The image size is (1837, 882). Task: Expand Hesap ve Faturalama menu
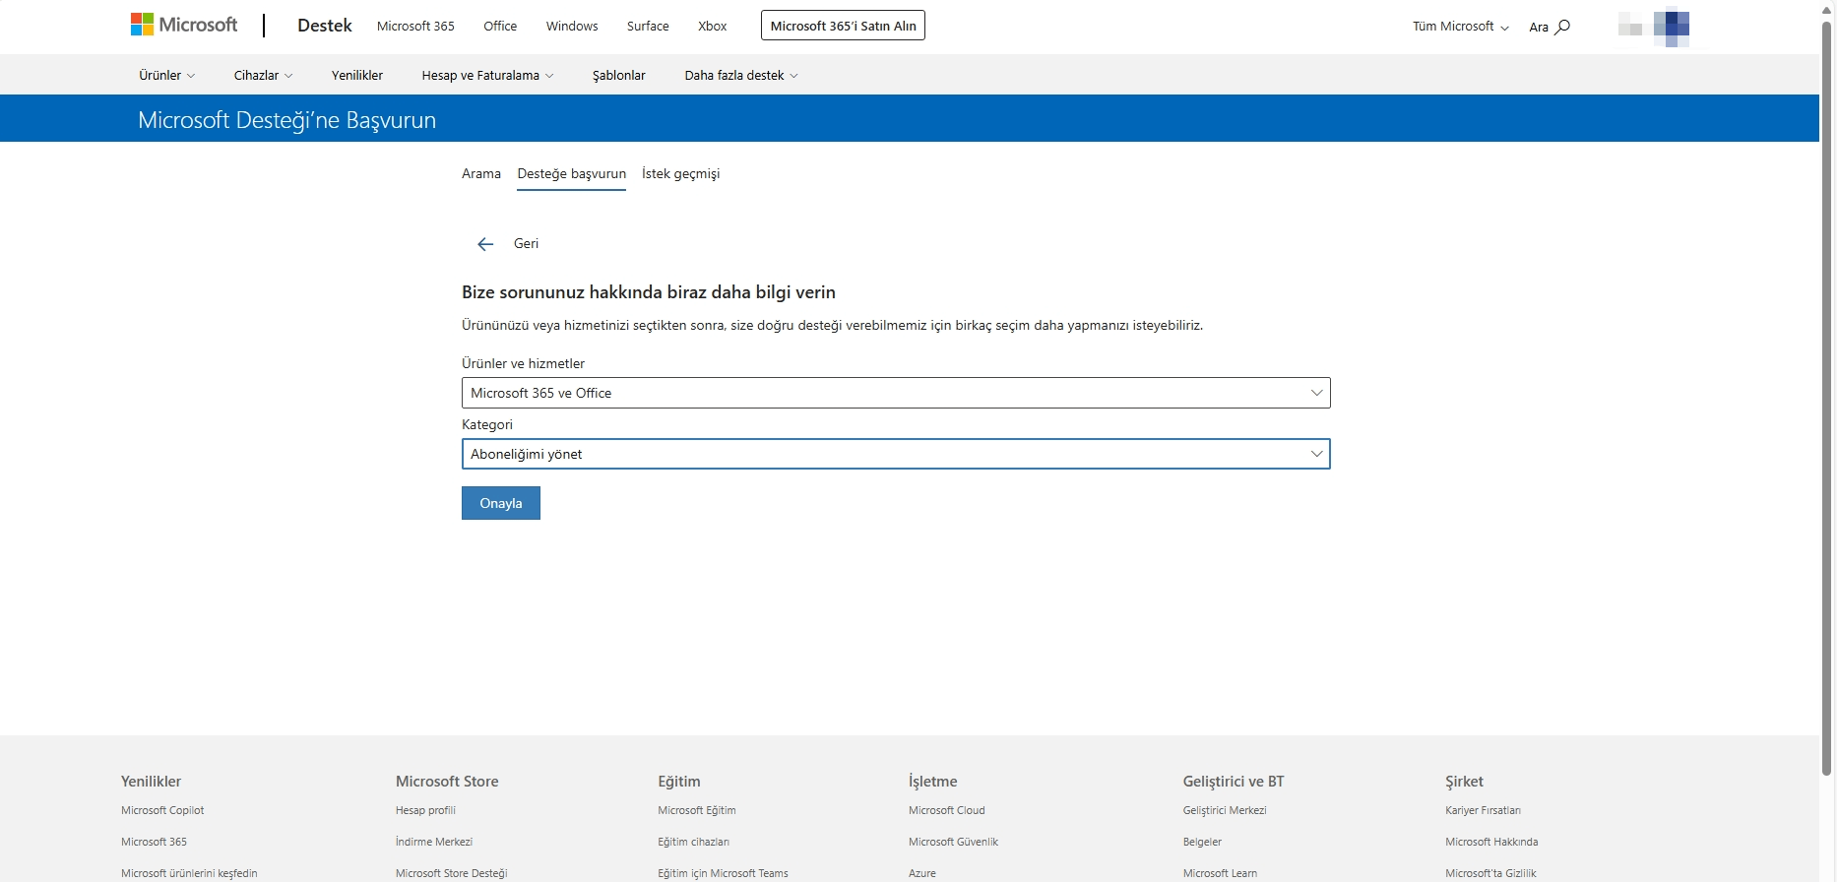(487, 75)
